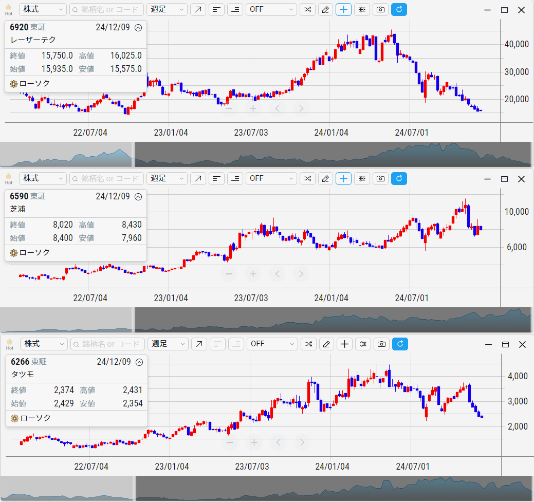The image size is (534, 502).
Task: Click the range navigator handle under 6266 chart
Action: (x=135, y=488)
